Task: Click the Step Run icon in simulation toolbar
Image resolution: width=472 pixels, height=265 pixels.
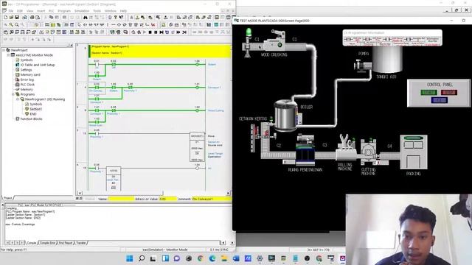Action: [162, 32]
